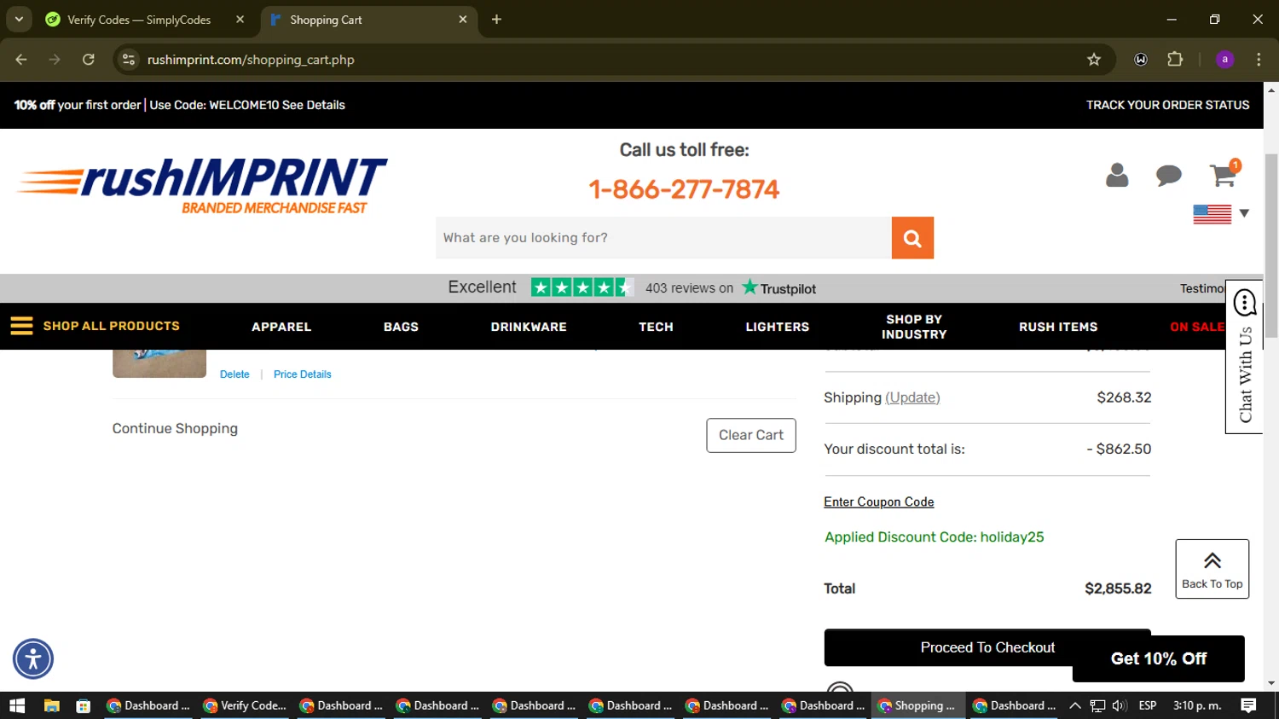Viewport: 1279px width, 719px height.
Task: Click the cart item thumbnail image
Action: tap(159, 363)
